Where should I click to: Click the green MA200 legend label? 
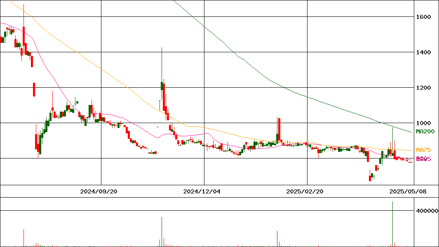tap(425, 131)
